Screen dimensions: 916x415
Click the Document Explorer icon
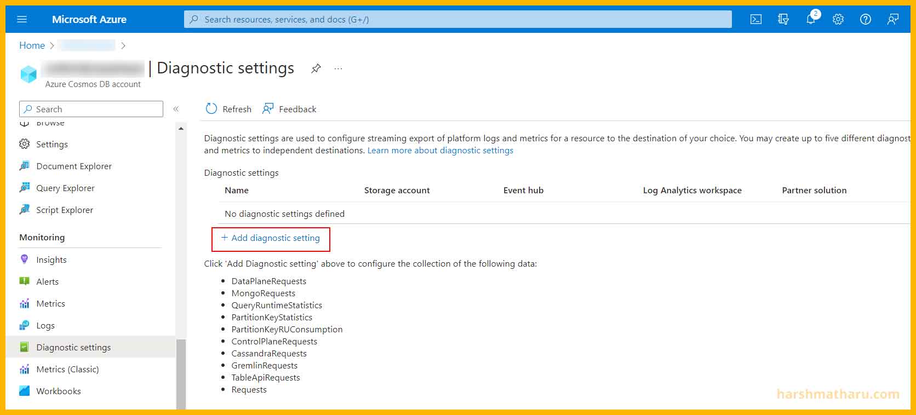tap(25, 166)
